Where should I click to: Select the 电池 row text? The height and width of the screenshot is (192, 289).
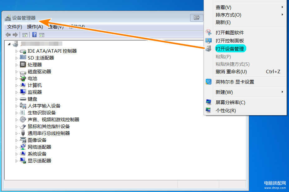pyautogui.click(x=32, y=79)
